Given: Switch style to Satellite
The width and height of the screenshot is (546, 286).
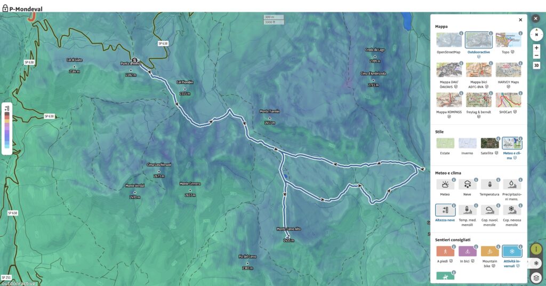Looking at the screenshot, I should coord(489,143).
